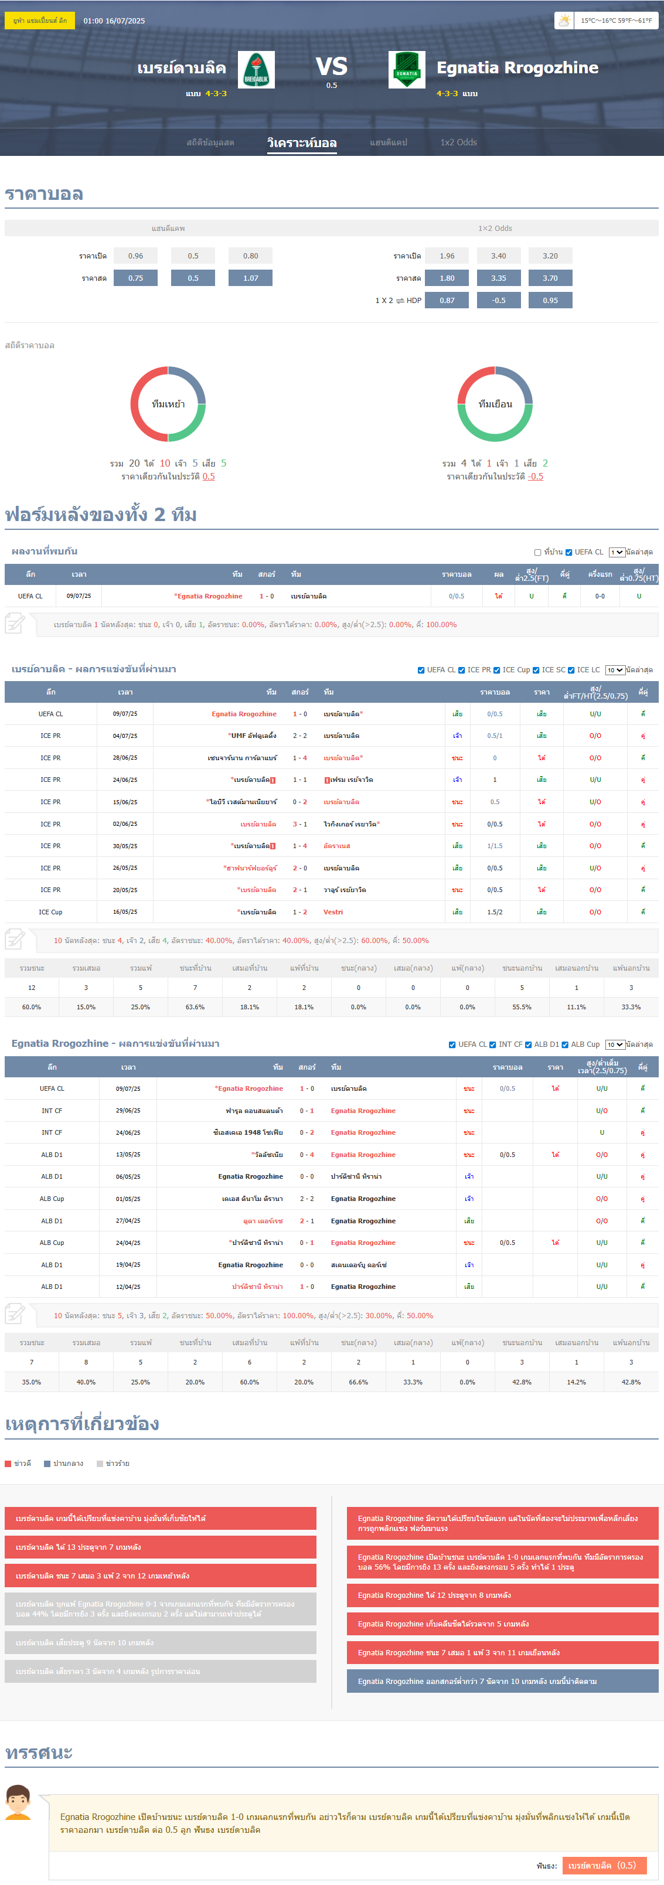
Task: Click the notepad icon under Breidablik results summary
Action: tap(15, 940)
